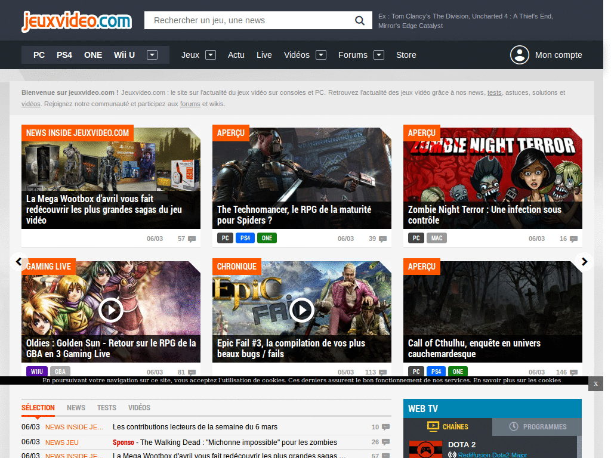Expand the Jeux dropdown arrow
Viewport: 611px width, 458px height.
[x=211, y=55]
